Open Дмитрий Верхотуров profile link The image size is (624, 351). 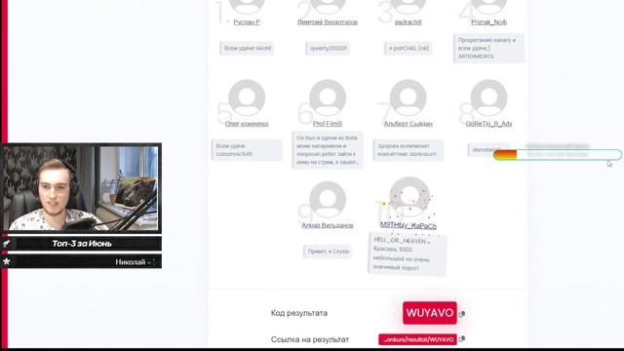point(328,21)
